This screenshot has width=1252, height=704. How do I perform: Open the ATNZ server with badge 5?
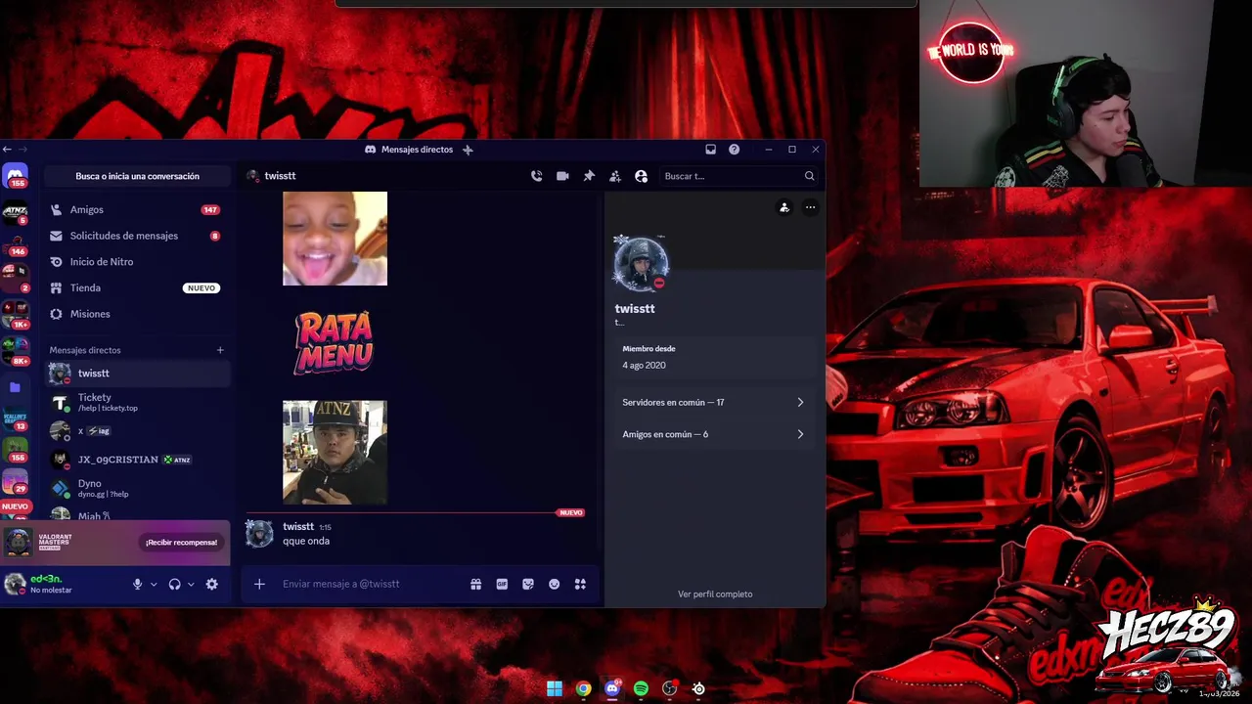pos(15,212)
